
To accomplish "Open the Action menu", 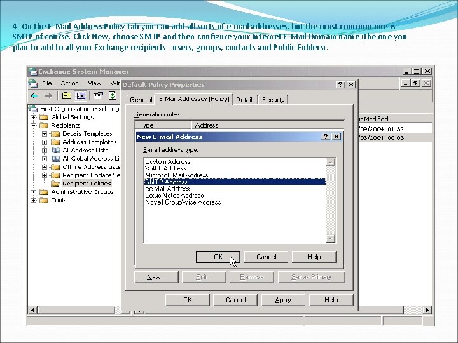I will click(x=69, y=83).
